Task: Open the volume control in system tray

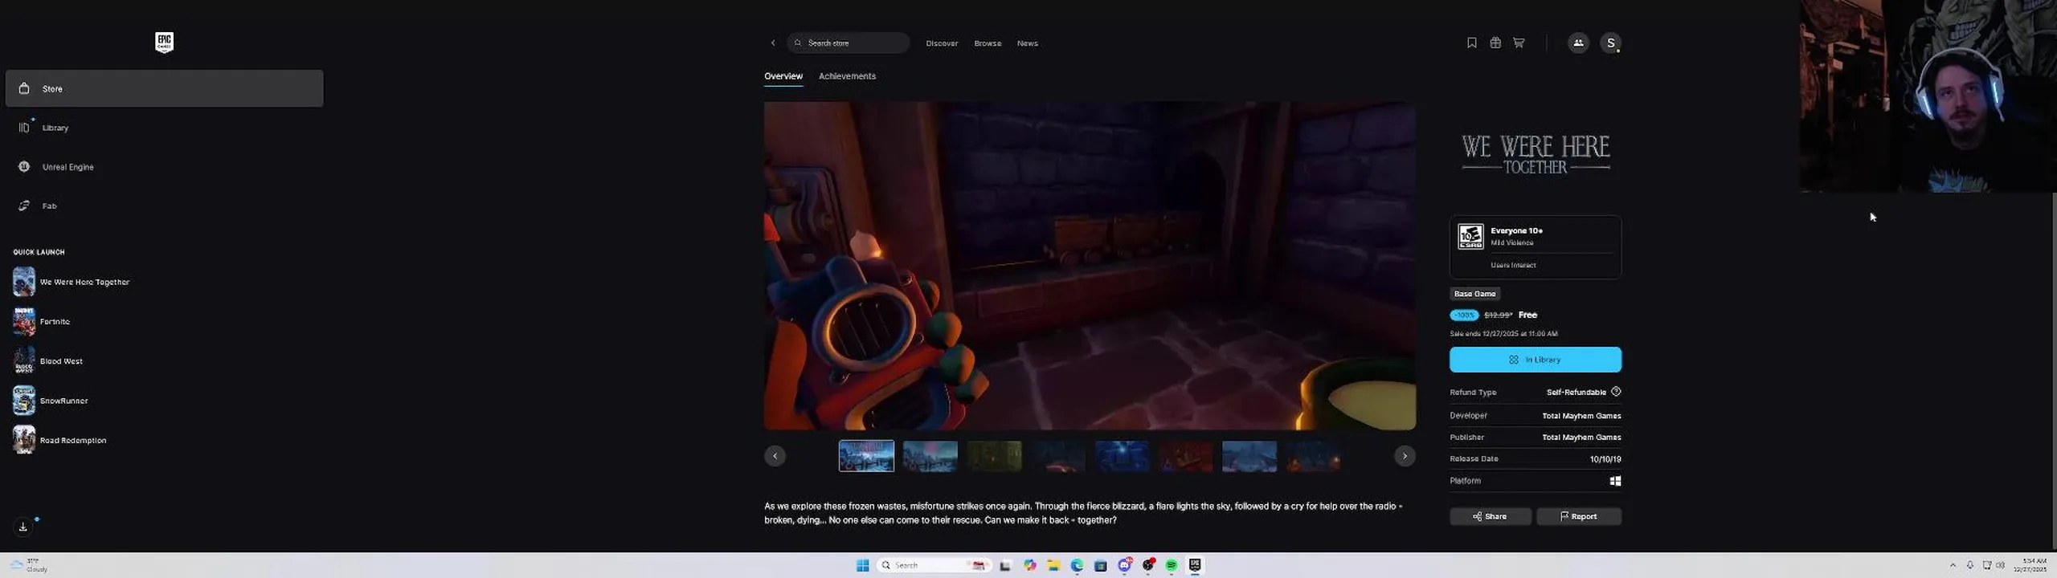Action: [2000, 565]
